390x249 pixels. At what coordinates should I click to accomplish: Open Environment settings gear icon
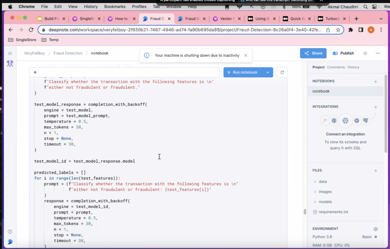point(376,229)
